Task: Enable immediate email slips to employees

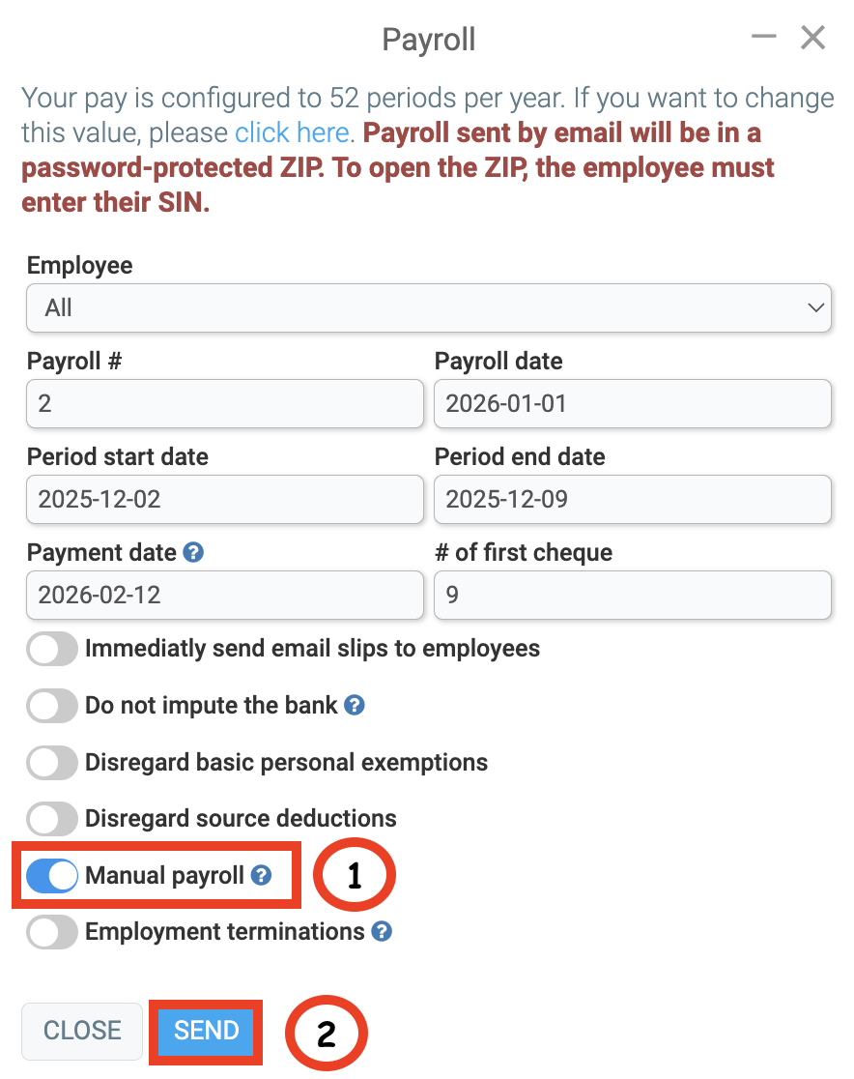Action: [51, 649]
